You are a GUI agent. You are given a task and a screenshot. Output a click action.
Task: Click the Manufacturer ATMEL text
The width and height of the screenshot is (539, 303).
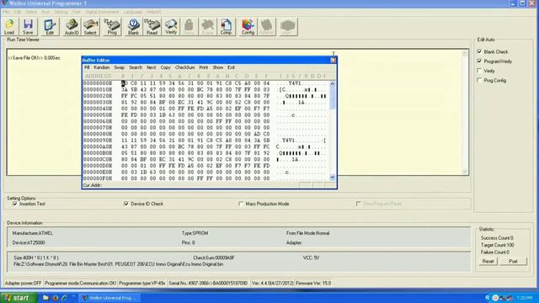(33, 233)
